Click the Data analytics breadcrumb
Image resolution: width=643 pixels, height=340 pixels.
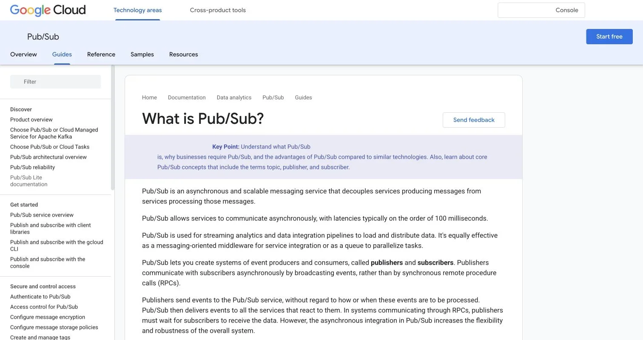tap(234, 97)
